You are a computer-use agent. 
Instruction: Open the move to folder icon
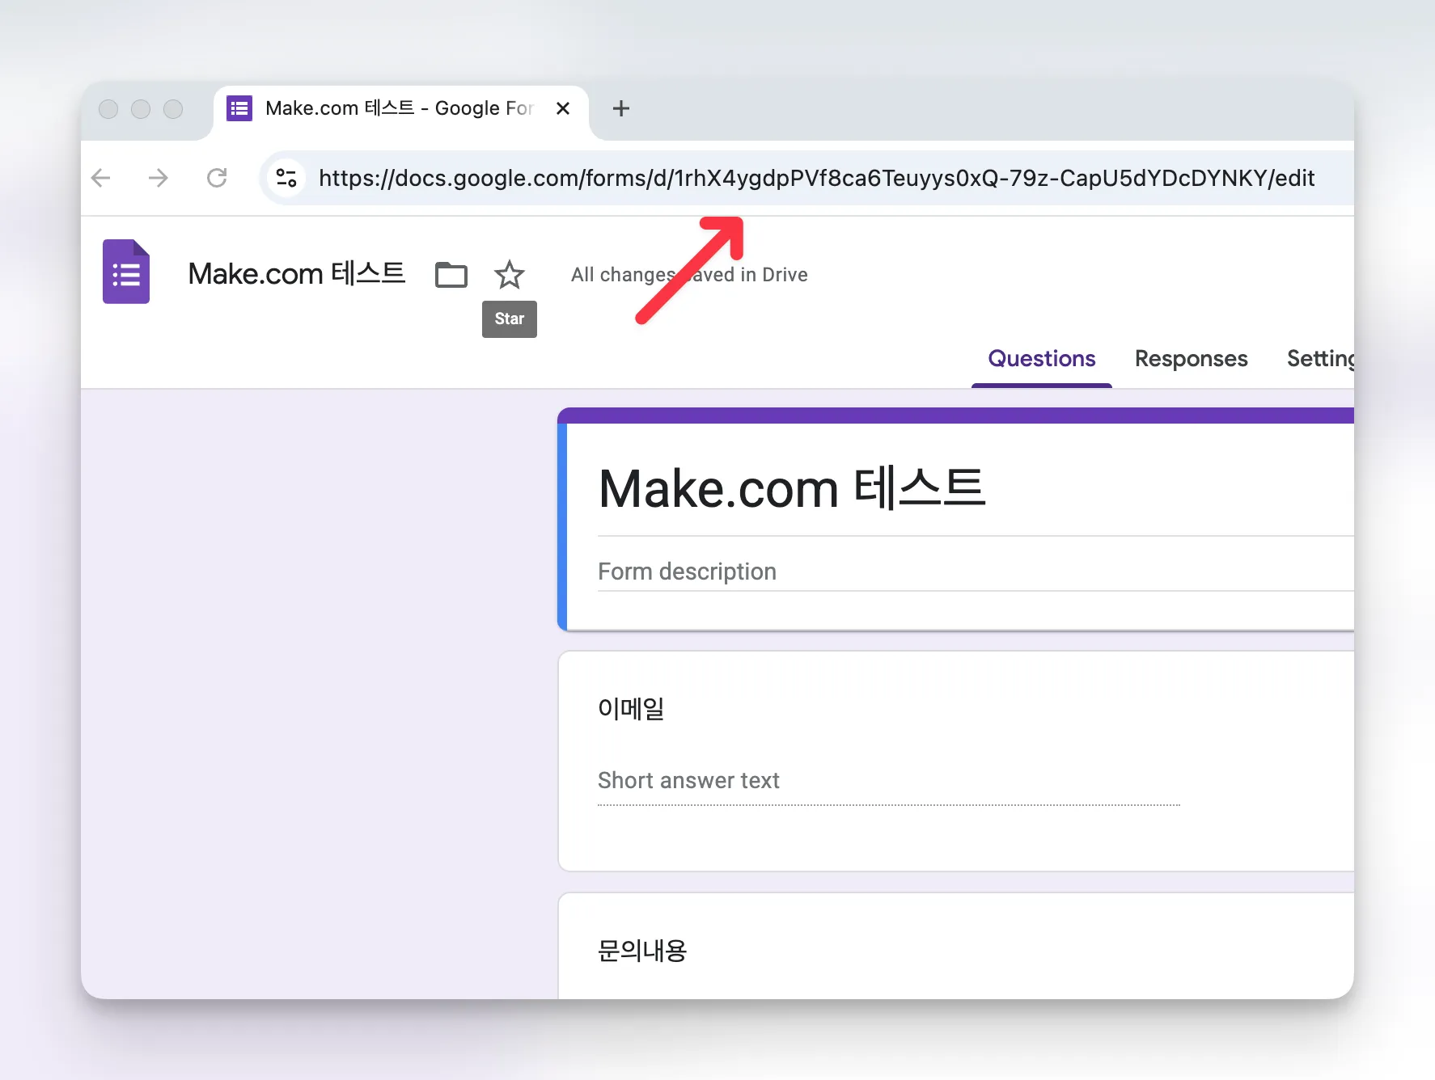[451, 275]
